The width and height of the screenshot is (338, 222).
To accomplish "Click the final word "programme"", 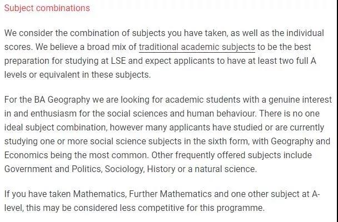I will click(x=240, y=208).
